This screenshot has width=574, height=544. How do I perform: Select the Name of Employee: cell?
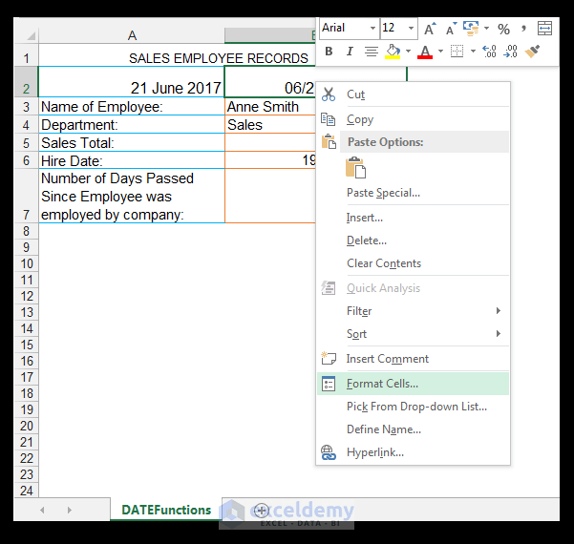[x=132, y=107]
